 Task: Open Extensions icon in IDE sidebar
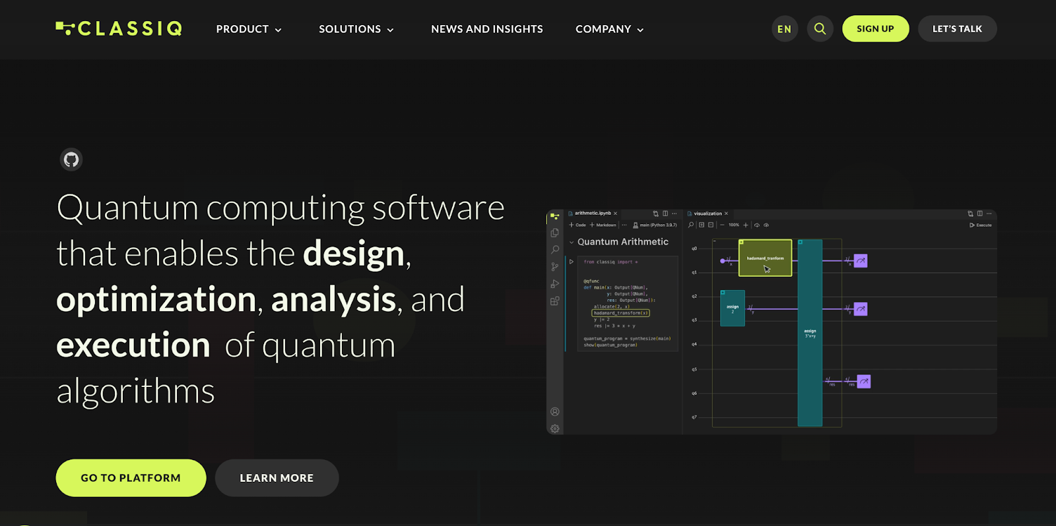pyautogui.click(x=555, y=301)
